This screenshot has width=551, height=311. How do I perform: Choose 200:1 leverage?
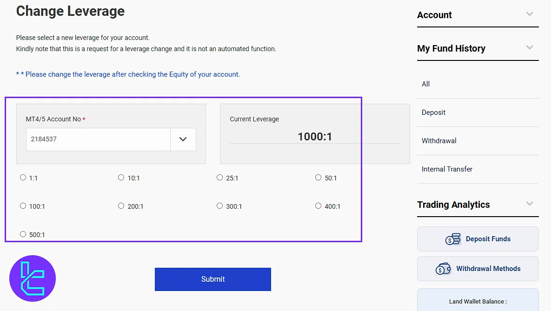pyautogui.click(x=121, y=206)
